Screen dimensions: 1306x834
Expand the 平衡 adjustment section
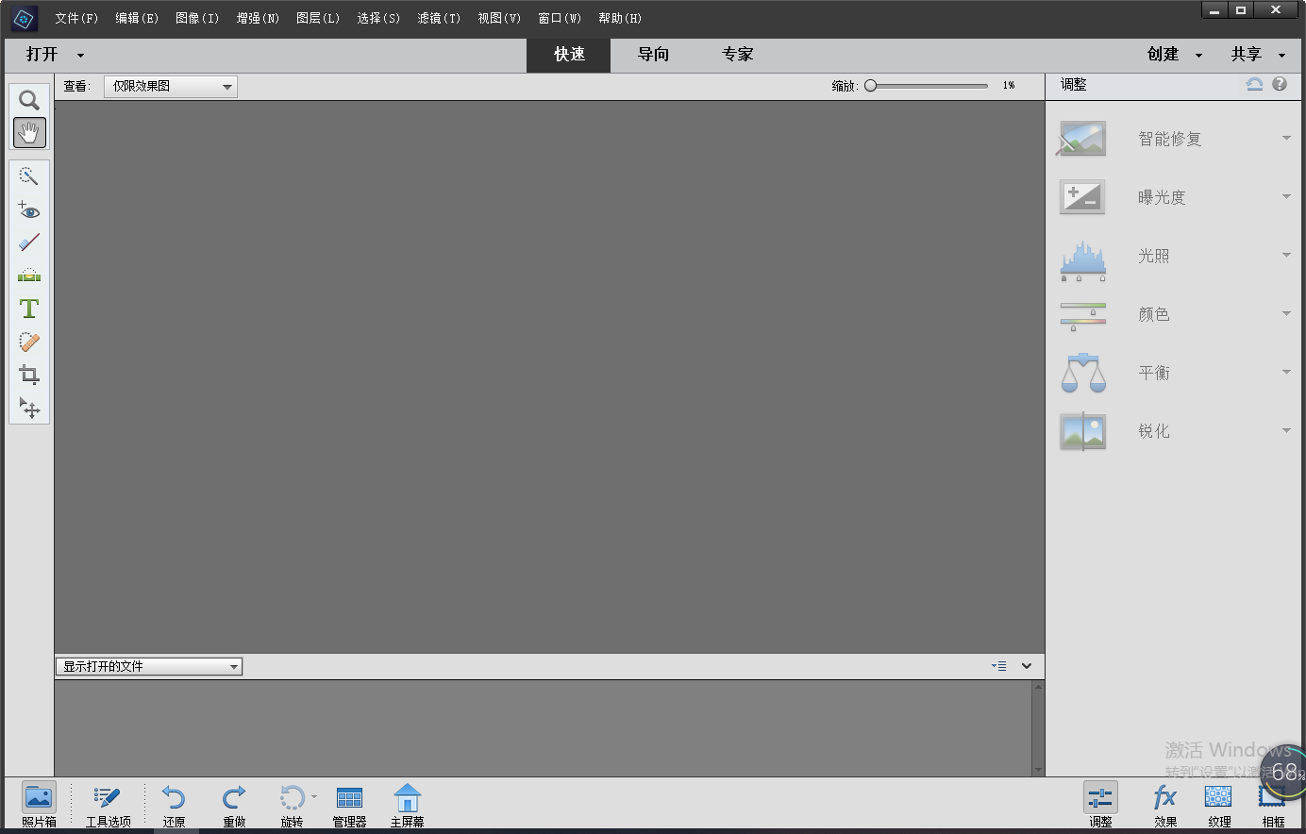1286,373
